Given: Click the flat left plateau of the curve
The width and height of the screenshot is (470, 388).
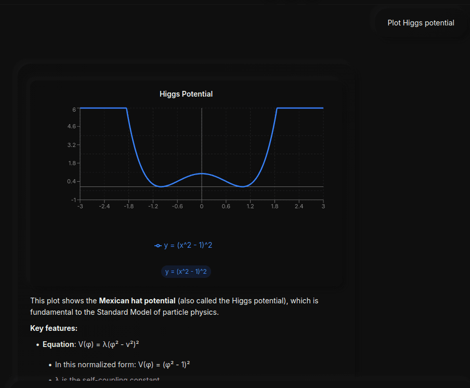Looking at the screenshot, I should point(103,108).
